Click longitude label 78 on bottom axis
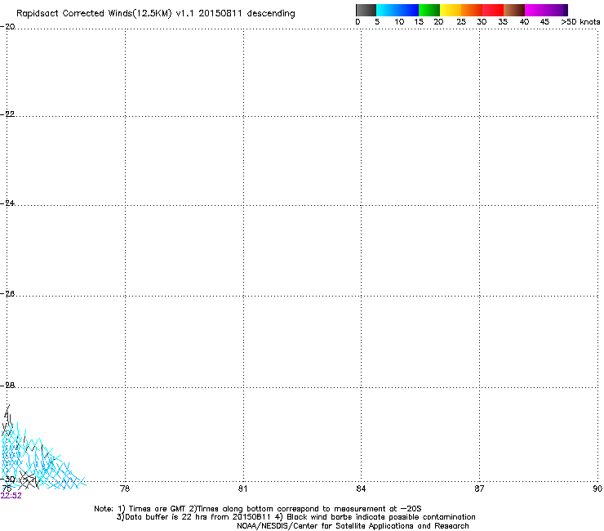 (125, 489)
